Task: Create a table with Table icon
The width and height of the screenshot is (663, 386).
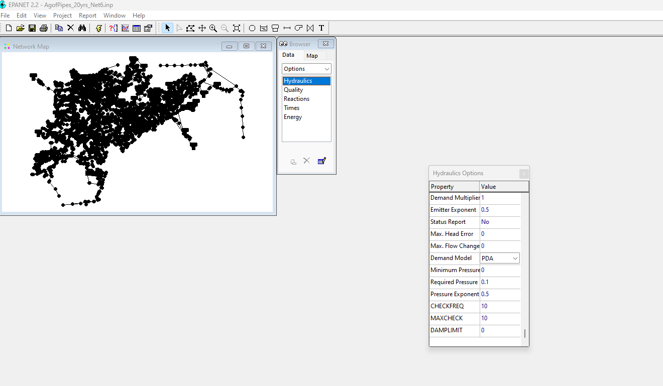Action: click(137, 28)
